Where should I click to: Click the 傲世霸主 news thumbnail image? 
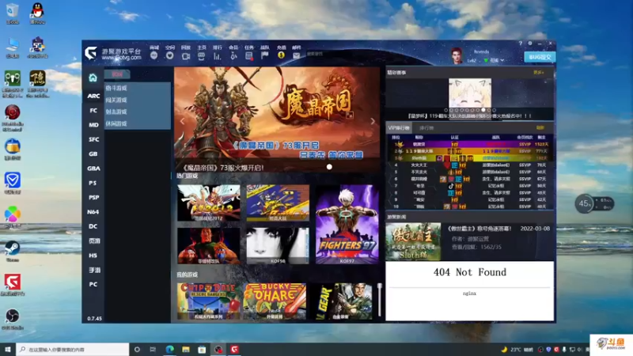413,241
